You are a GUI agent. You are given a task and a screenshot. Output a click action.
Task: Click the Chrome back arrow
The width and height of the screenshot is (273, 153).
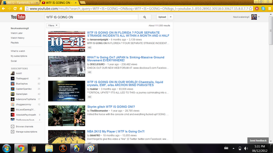tap(3, 8)
